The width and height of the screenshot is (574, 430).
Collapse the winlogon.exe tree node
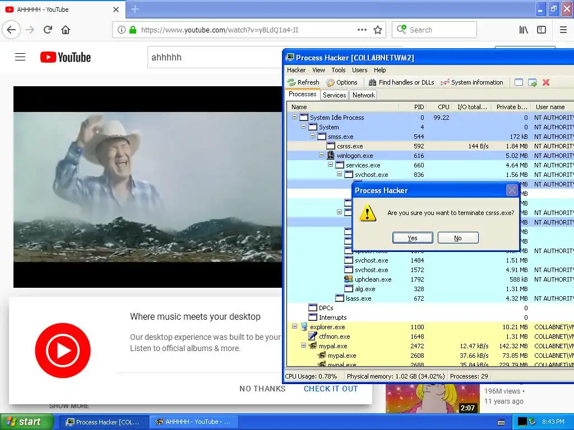pyautogui.click(x=321, y=155)
